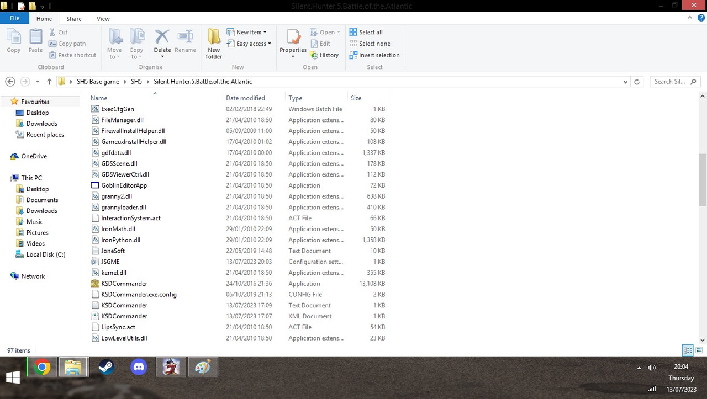Select Copy path in Clipboard group
Screen dimensions: 707x399
[67, 44]
